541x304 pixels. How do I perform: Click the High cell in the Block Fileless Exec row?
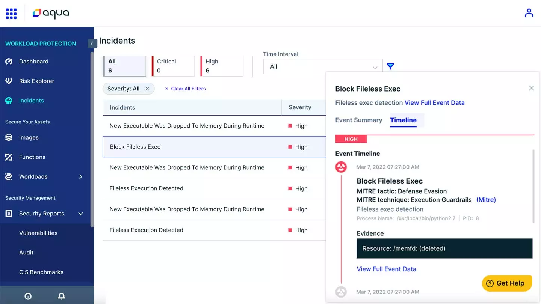coord(298,147)
